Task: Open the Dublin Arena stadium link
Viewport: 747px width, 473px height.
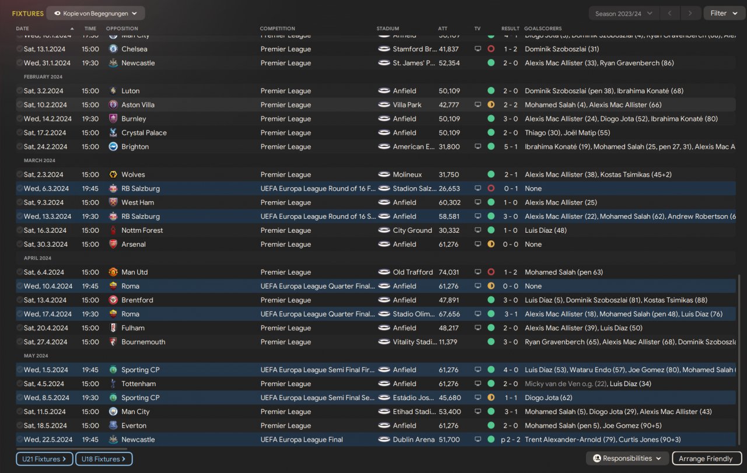Action: click(414, 440)
